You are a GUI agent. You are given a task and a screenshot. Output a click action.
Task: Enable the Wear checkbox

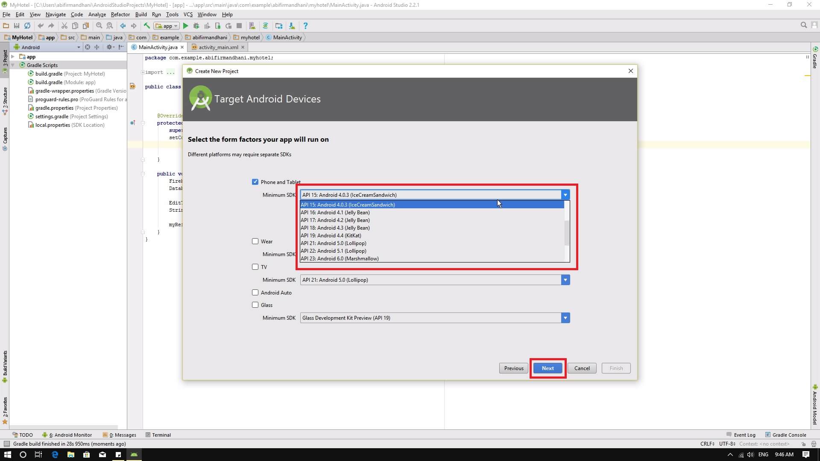coord(255,241)
